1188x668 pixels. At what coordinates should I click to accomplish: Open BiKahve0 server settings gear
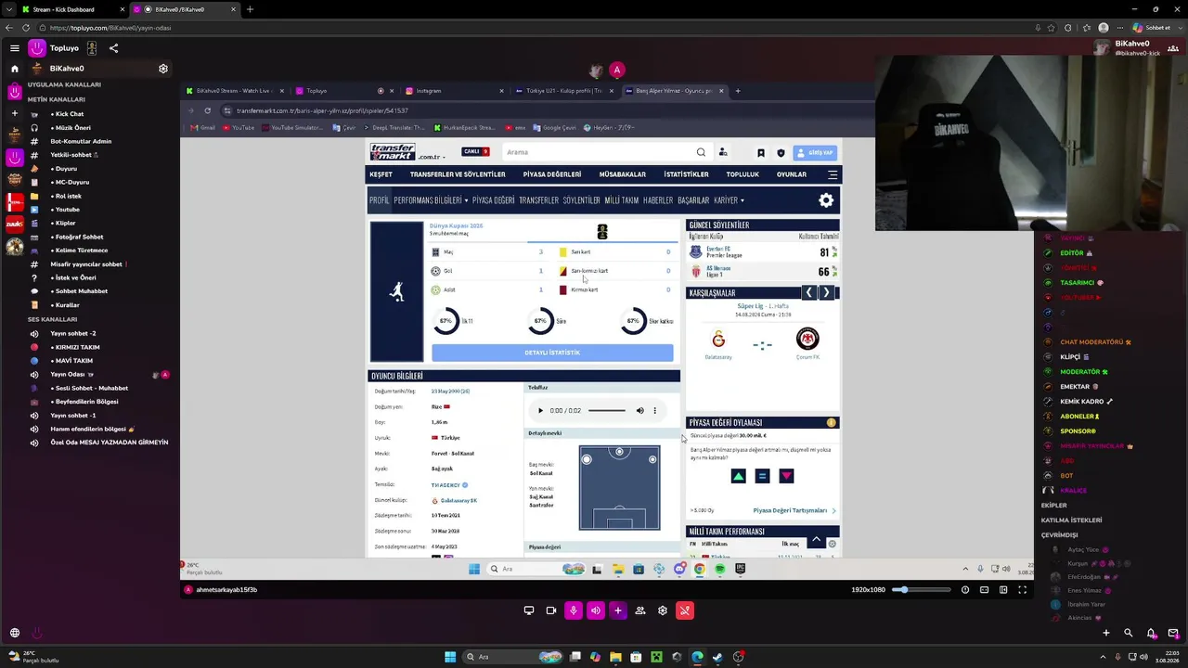coord(163,69)
